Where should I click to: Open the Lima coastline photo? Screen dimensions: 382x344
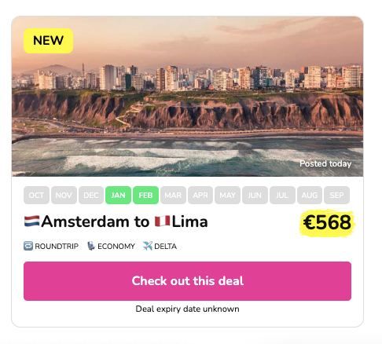click(187, 96)
